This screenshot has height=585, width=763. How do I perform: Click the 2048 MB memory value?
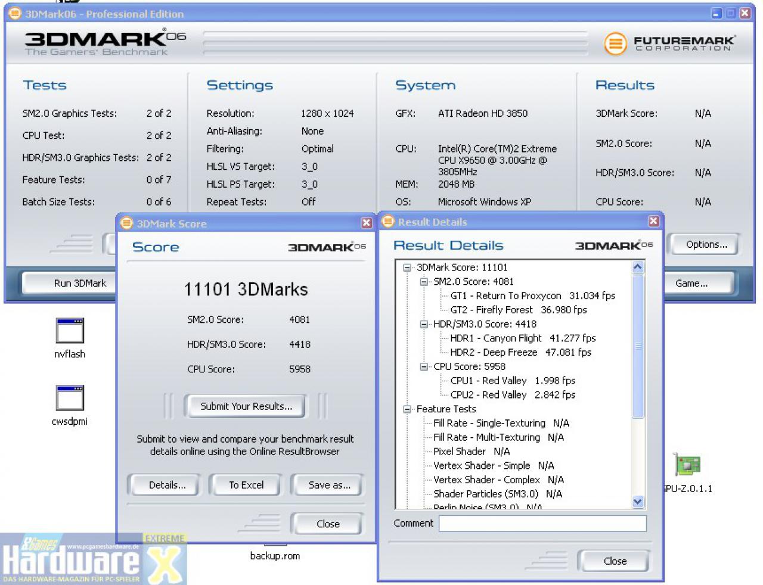[456, 184]
